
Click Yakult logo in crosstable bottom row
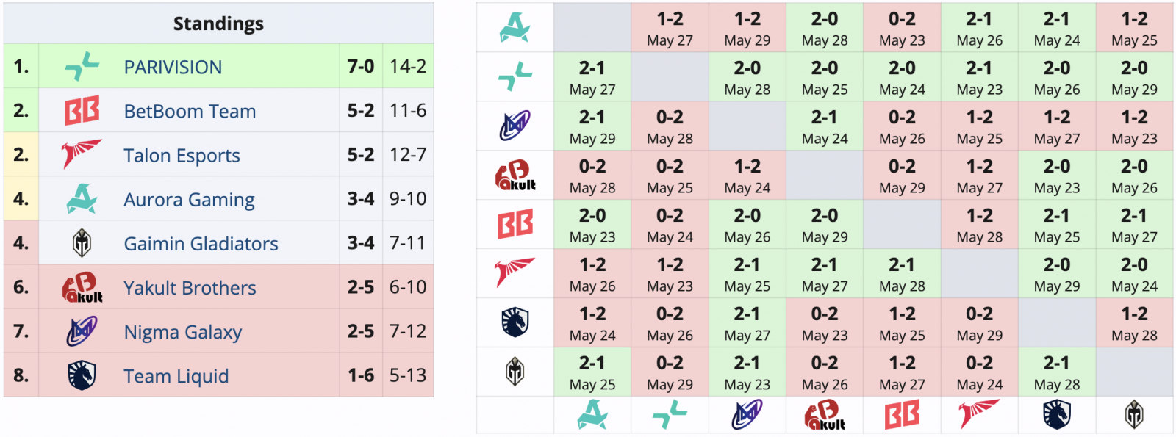[x=825, y=415]
